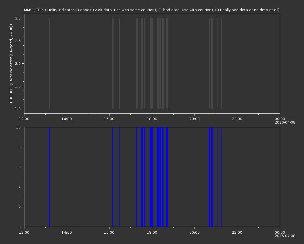Click the 2.0 tick label on upper plot
Screen dimensions: 304x244
tap(18, 63)
